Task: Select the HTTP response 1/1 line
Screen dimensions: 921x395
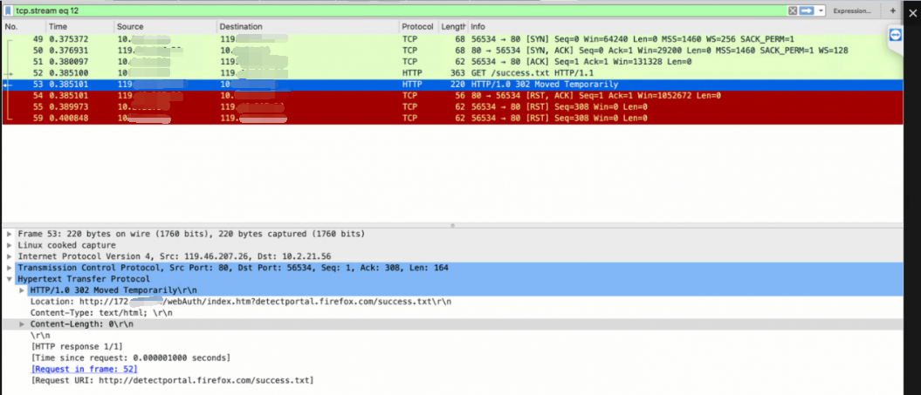Action: 76,347
